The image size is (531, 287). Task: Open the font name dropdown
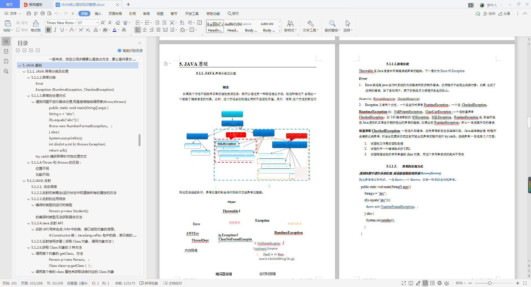click(75, 23)
